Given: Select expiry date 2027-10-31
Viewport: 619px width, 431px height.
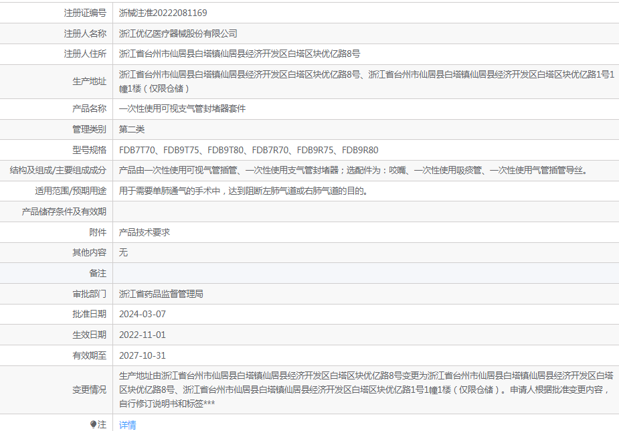Looking at the screenshot, I should click(143, 355).
